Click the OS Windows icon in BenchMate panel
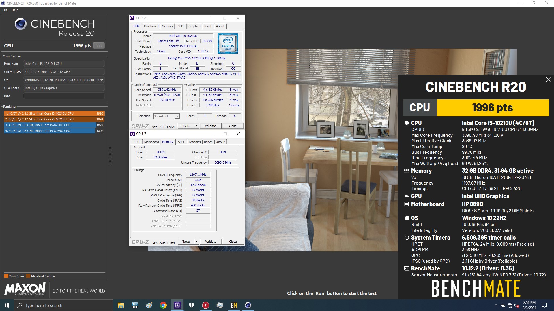Viewport: 554px width, 311px height. [407, 218]
